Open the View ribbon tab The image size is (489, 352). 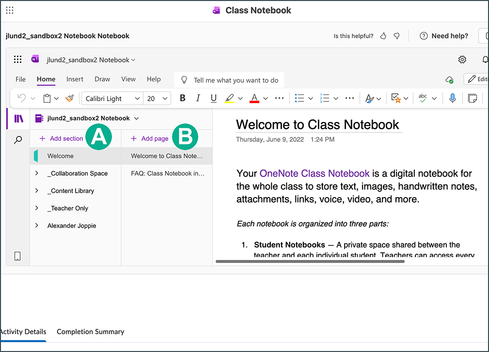(128, 79)
